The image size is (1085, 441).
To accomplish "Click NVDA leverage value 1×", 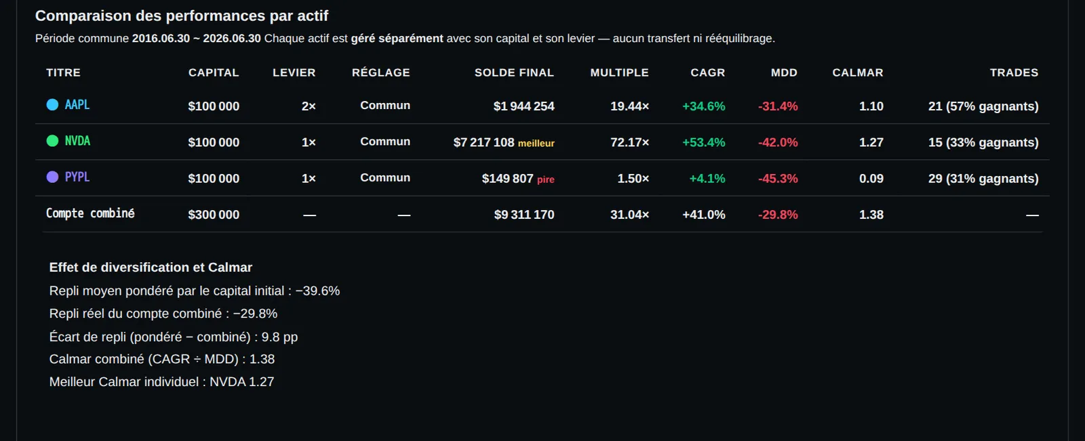I will click(309, 142).
